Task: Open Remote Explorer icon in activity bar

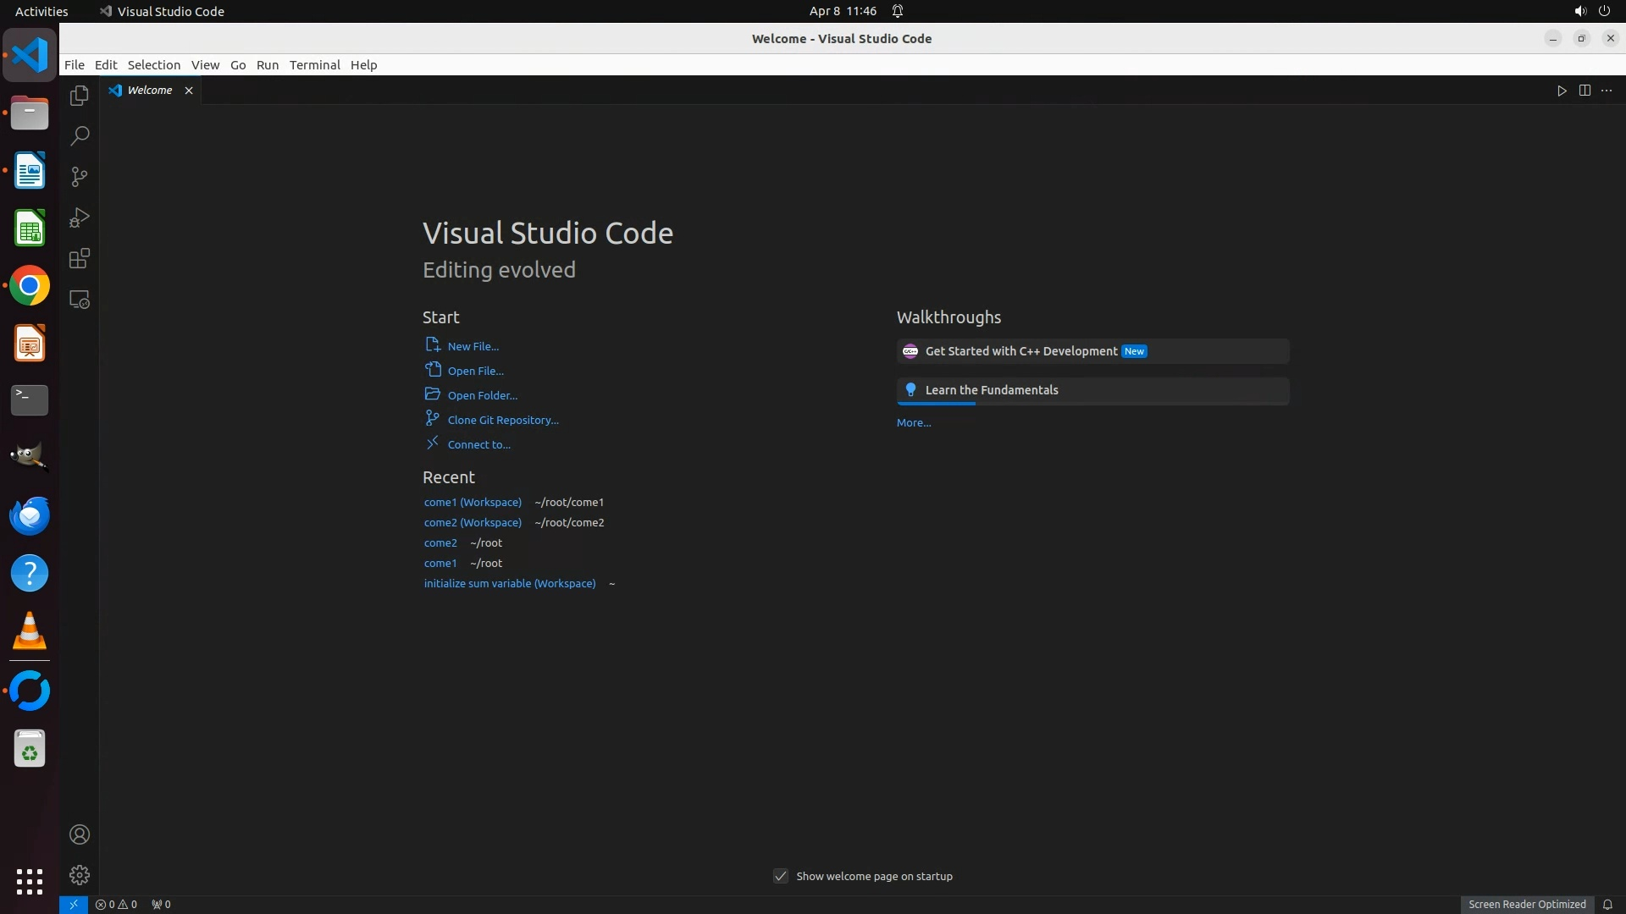Action: (x=80, y=300)
